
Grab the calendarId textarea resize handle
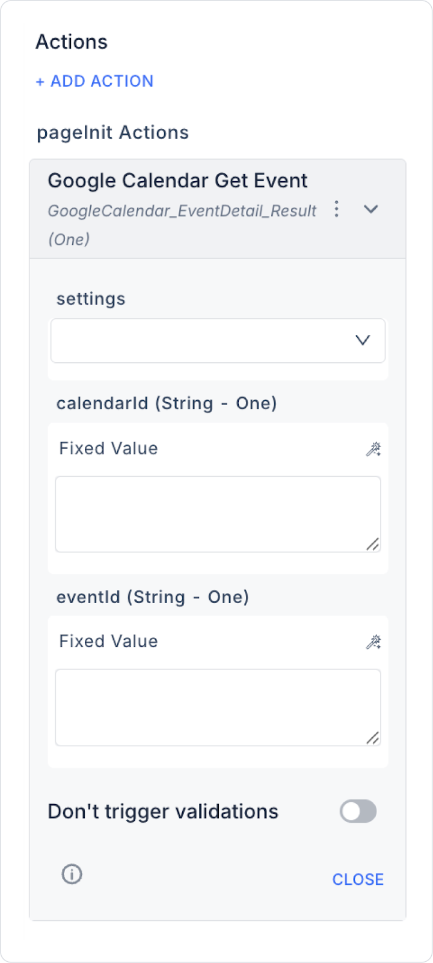point(373,544)
